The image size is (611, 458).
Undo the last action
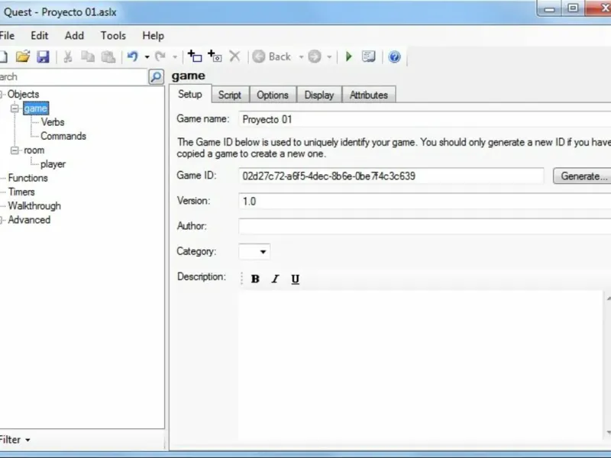[133, 56]
